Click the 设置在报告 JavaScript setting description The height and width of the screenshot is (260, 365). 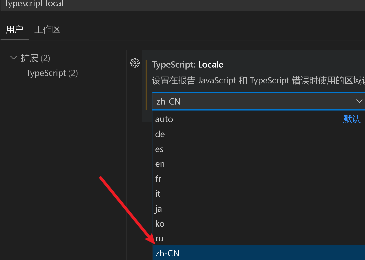(x=258, y=81)
